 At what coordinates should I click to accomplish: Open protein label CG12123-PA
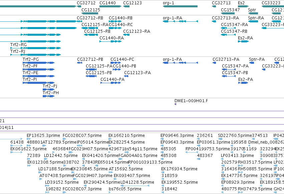(137, 73)
